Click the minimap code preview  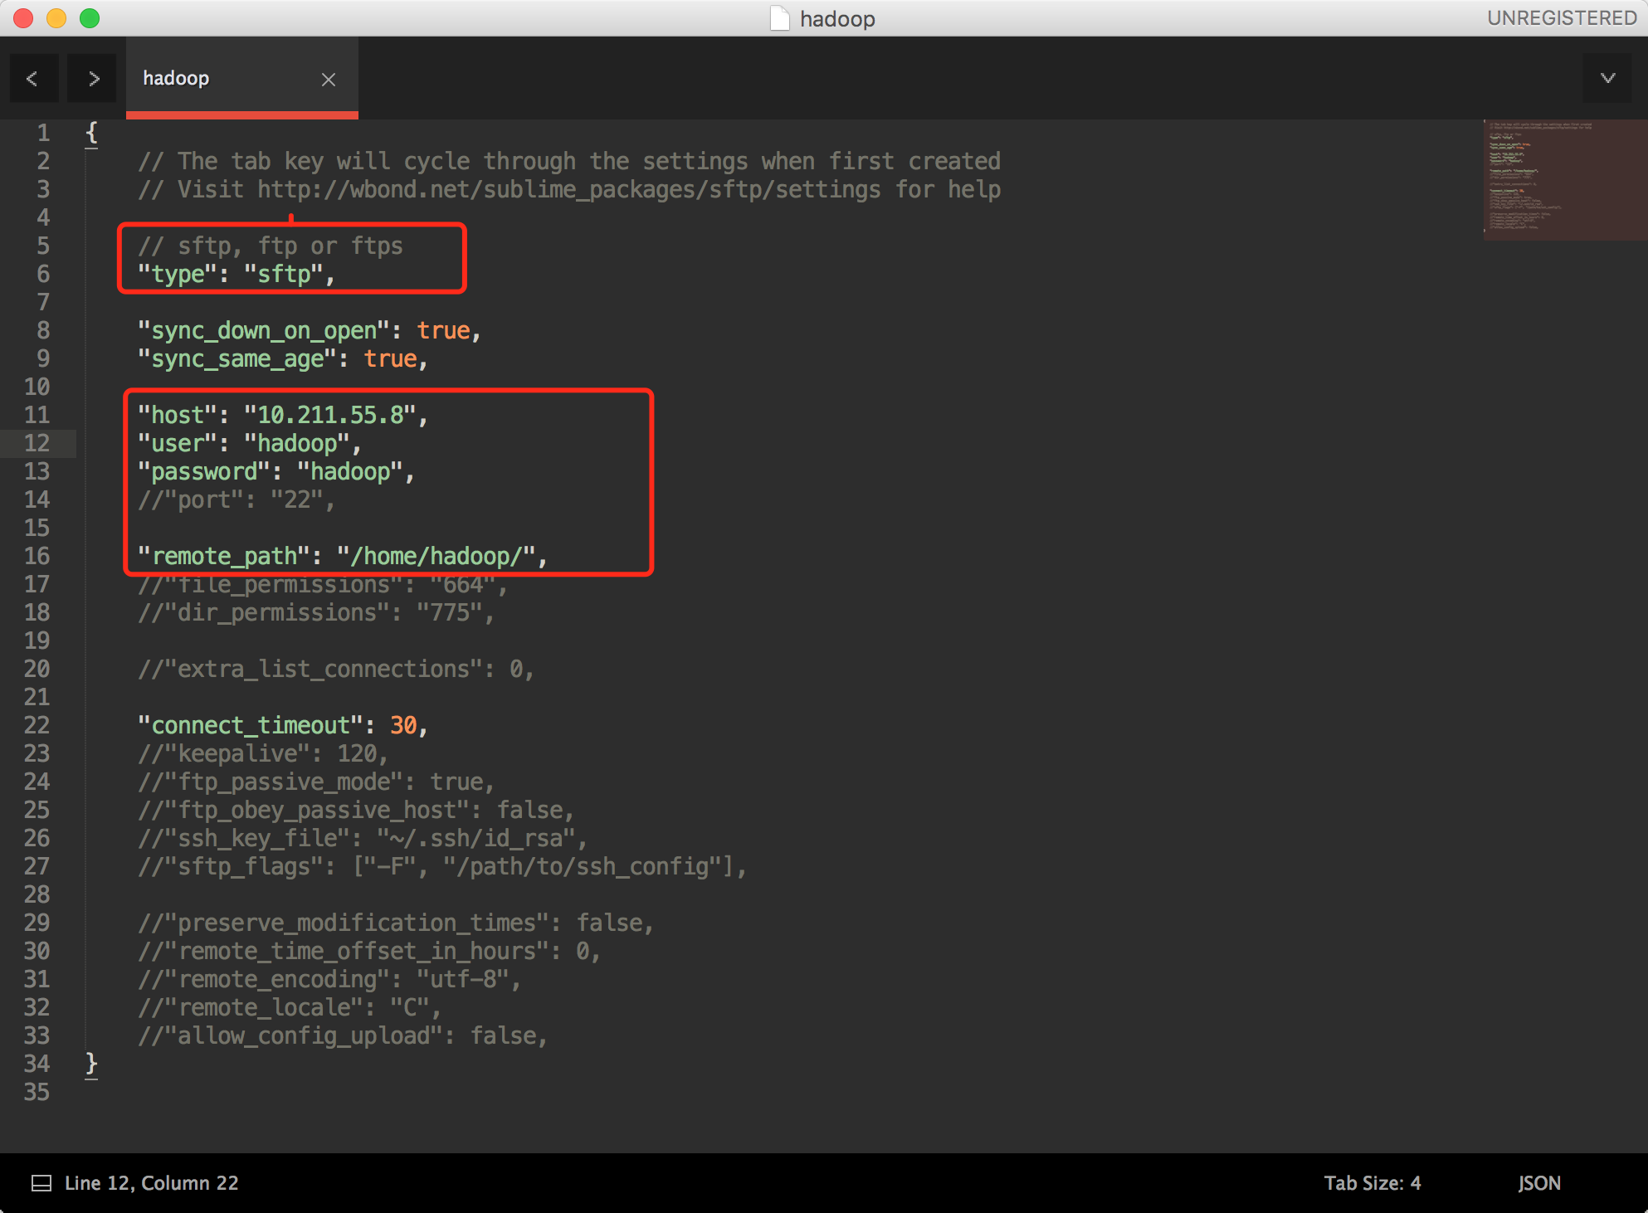[1565, 180]
